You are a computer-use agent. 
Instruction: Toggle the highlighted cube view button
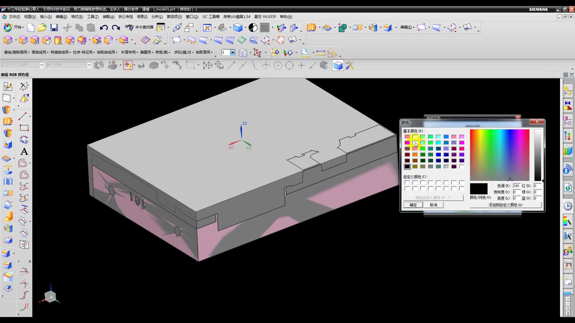point(338,65)
